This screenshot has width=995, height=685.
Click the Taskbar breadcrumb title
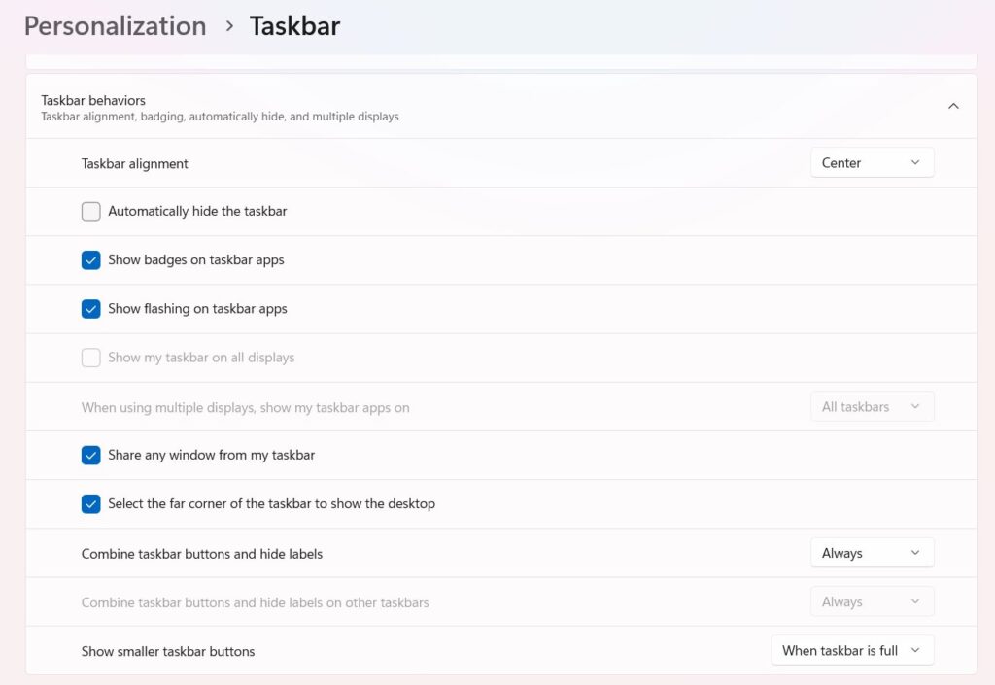(x=294, y=25)
